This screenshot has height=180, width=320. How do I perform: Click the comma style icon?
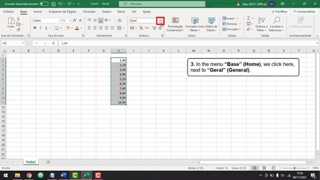click(147, 28)
